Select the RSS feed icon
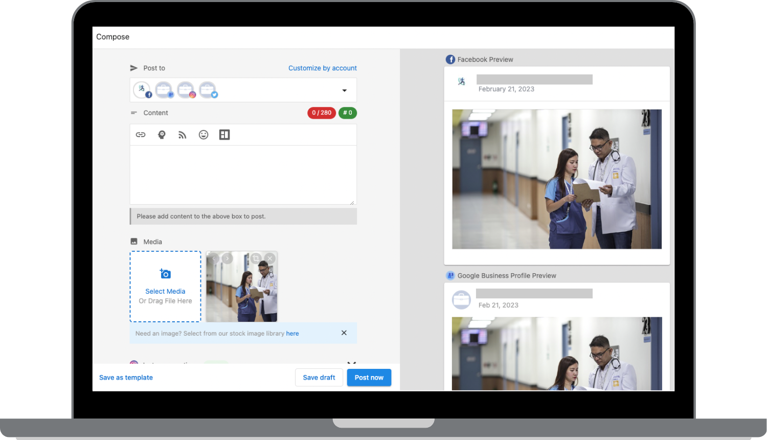 [x=182, y=135]
